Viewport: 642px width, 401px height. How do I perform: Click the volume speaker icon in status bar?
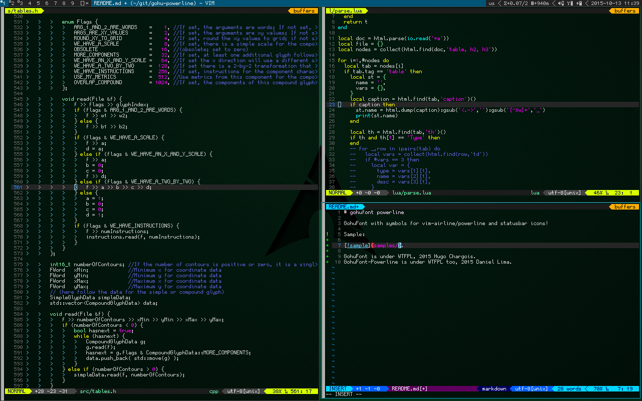tap(561, 3)
